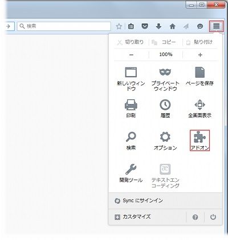This screenshot has height=240, width=228.
Task: Zoom out with the minus button
Action: (x=131, y=55)
